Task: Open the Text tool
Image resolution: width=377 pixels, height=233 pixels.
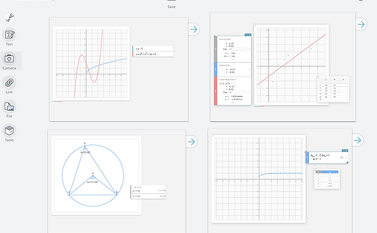Action: pos(9,37)
